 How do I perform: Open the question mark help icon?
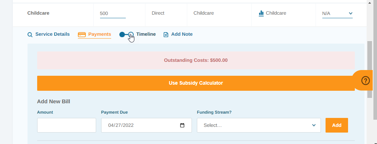click(366, 80)
